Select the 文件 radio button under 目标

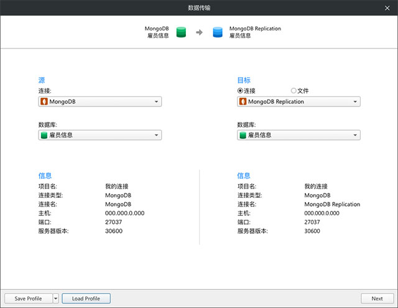click(x=294, y=91)
